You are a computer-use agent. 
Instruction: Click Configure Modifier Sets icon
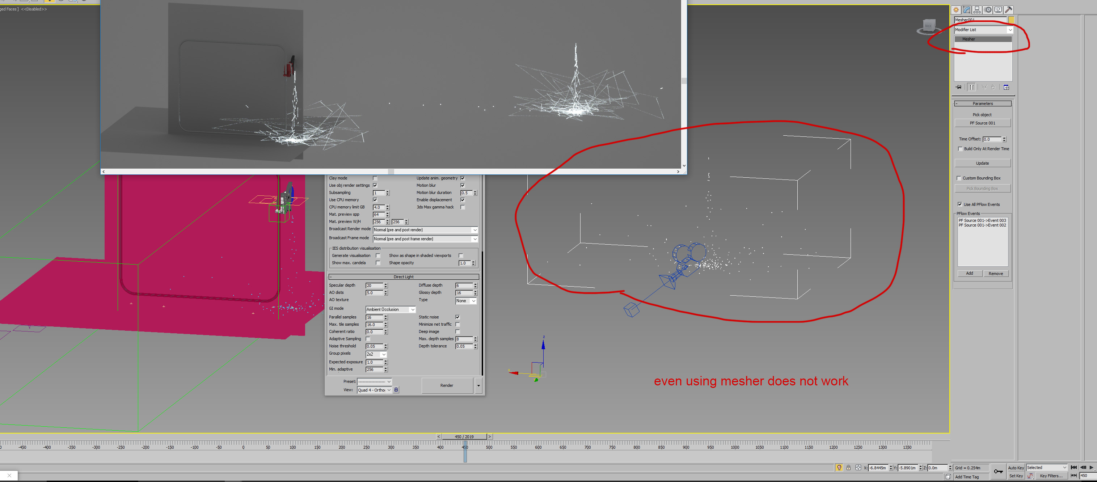pyautogui.click(x=1006, y=87)
